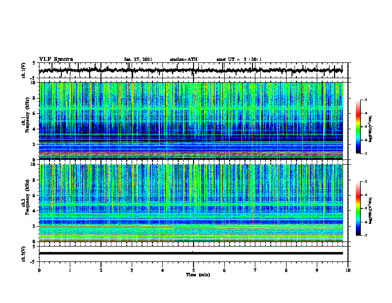Click time-axis tick label '2'
This screenshot has height=303, width=392.
pyautogui.click(x=101, y=270)
